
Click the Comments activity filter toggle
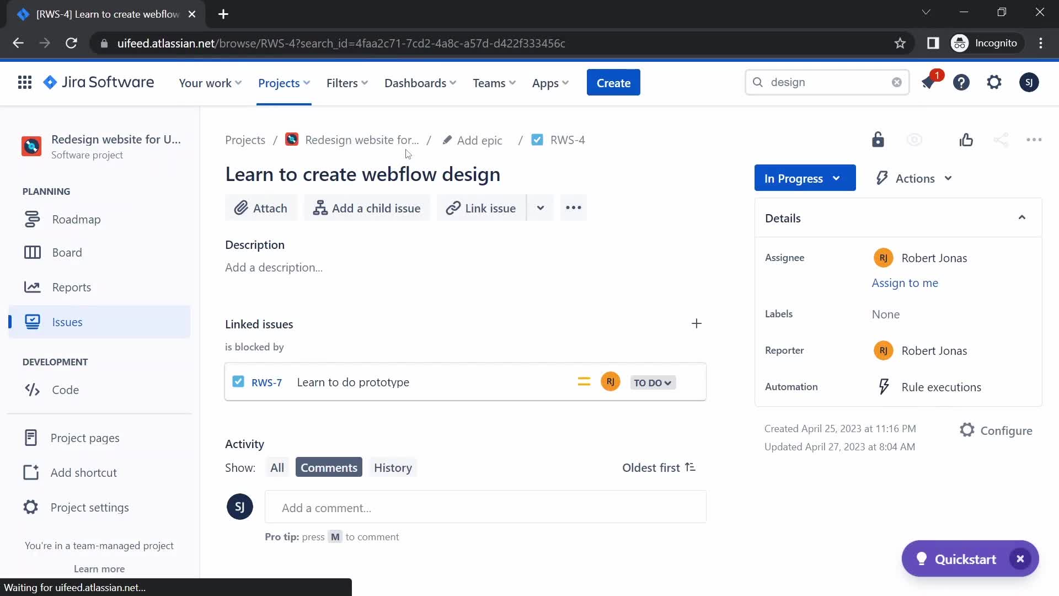329,467
